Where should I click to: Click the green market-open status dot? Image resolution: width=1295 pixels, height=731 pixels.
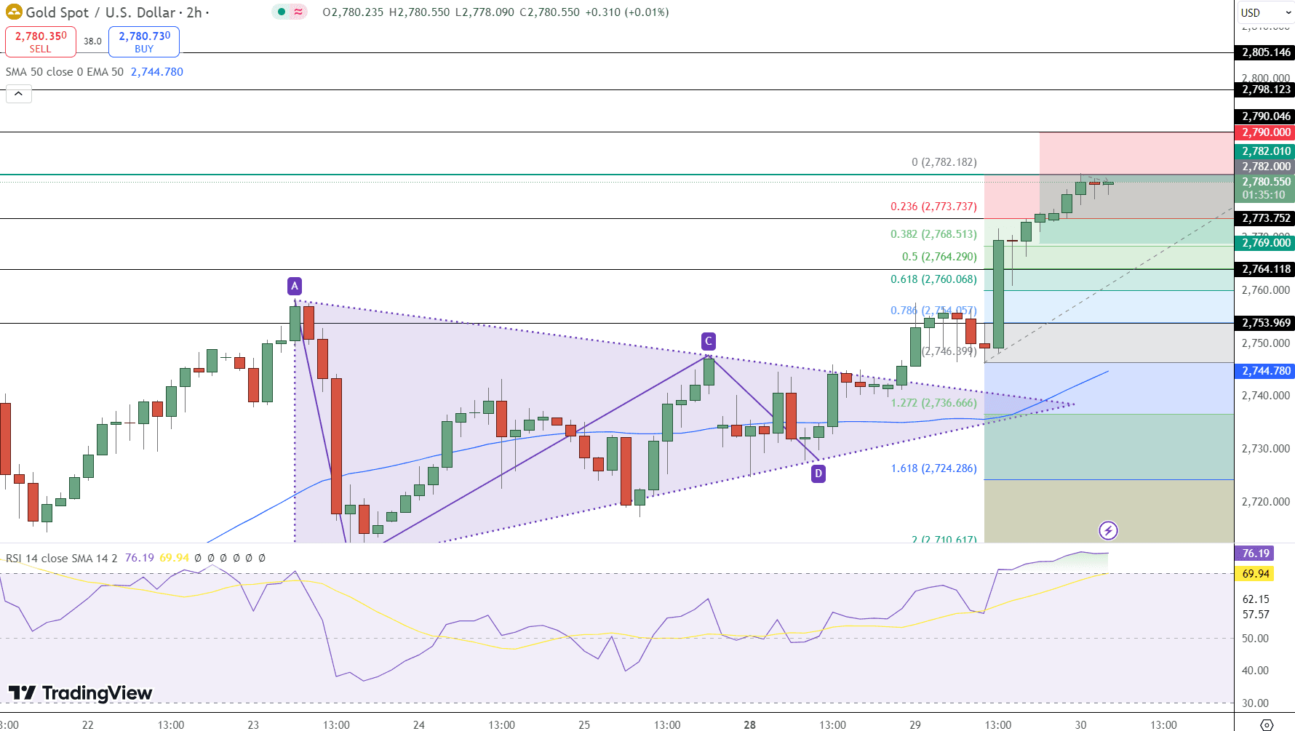pyautogui.click(x=282, y=12)
